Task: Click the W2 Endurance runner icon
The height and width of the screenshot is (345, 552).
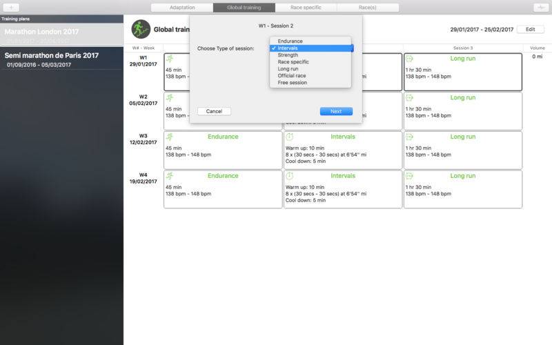Action: pyautogui.click(x=170, y=98)
